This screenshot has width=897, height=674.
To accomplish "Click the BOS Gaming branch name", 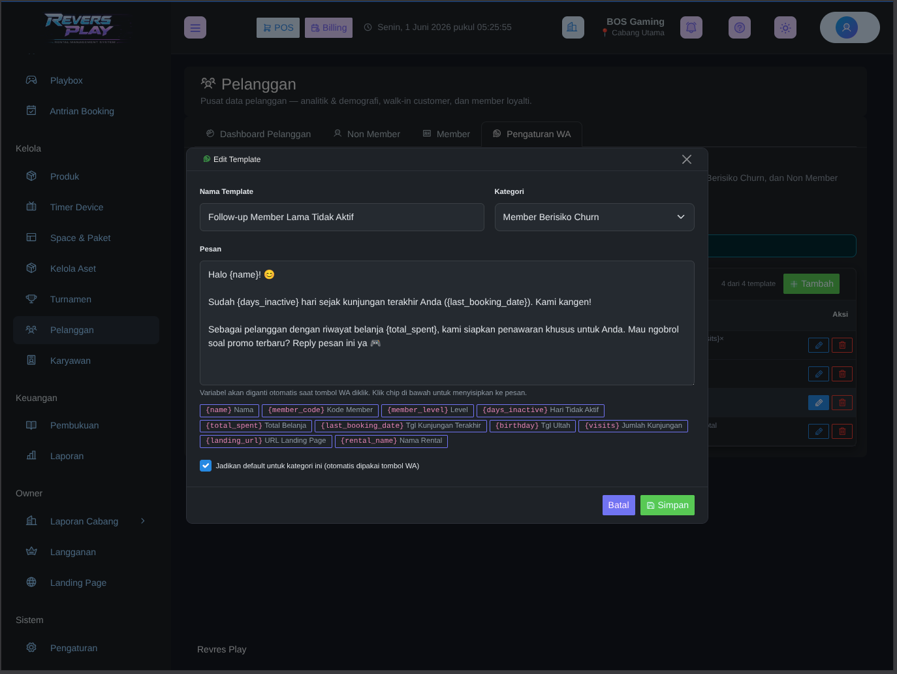I will pos(635,22).
